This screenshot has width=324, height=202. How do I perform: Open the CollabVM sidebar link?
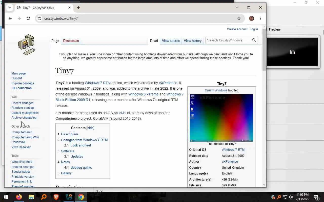tap(18, 142)
